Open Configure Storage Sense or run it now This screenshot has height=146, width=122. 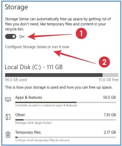coord(37,47)
